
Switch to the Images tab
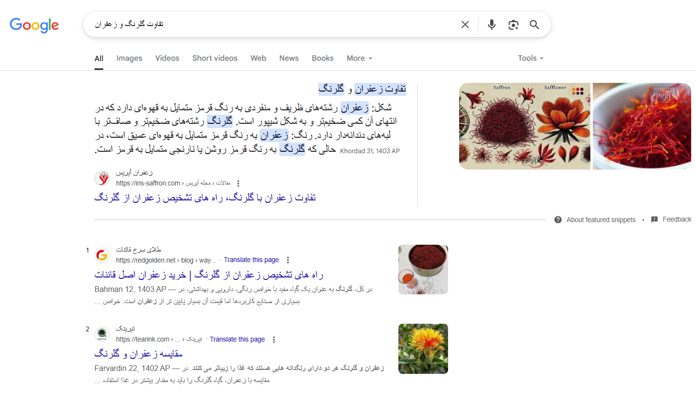tap(129, 58)
